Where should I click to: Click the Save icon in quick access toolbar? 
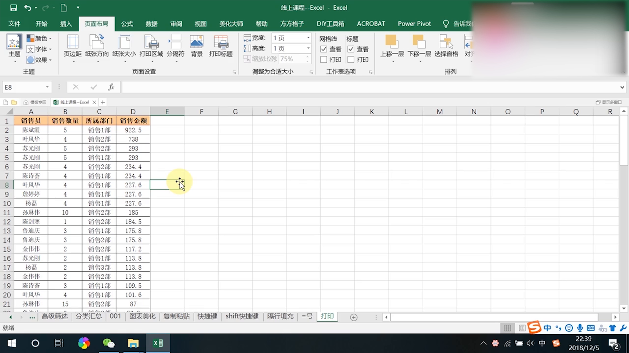(x=13, y=8)
